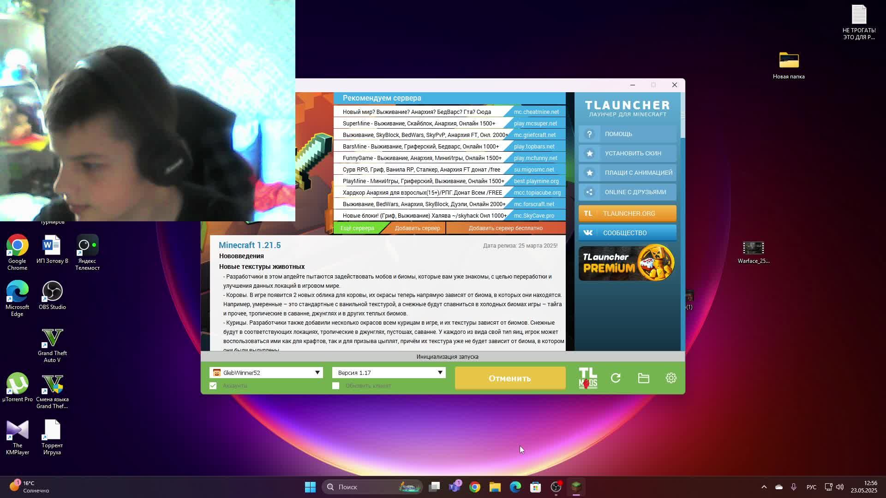This screenshot has height=498, width=886.
Task: Select BarsMine server row text
Action: (x=421, y=146)
